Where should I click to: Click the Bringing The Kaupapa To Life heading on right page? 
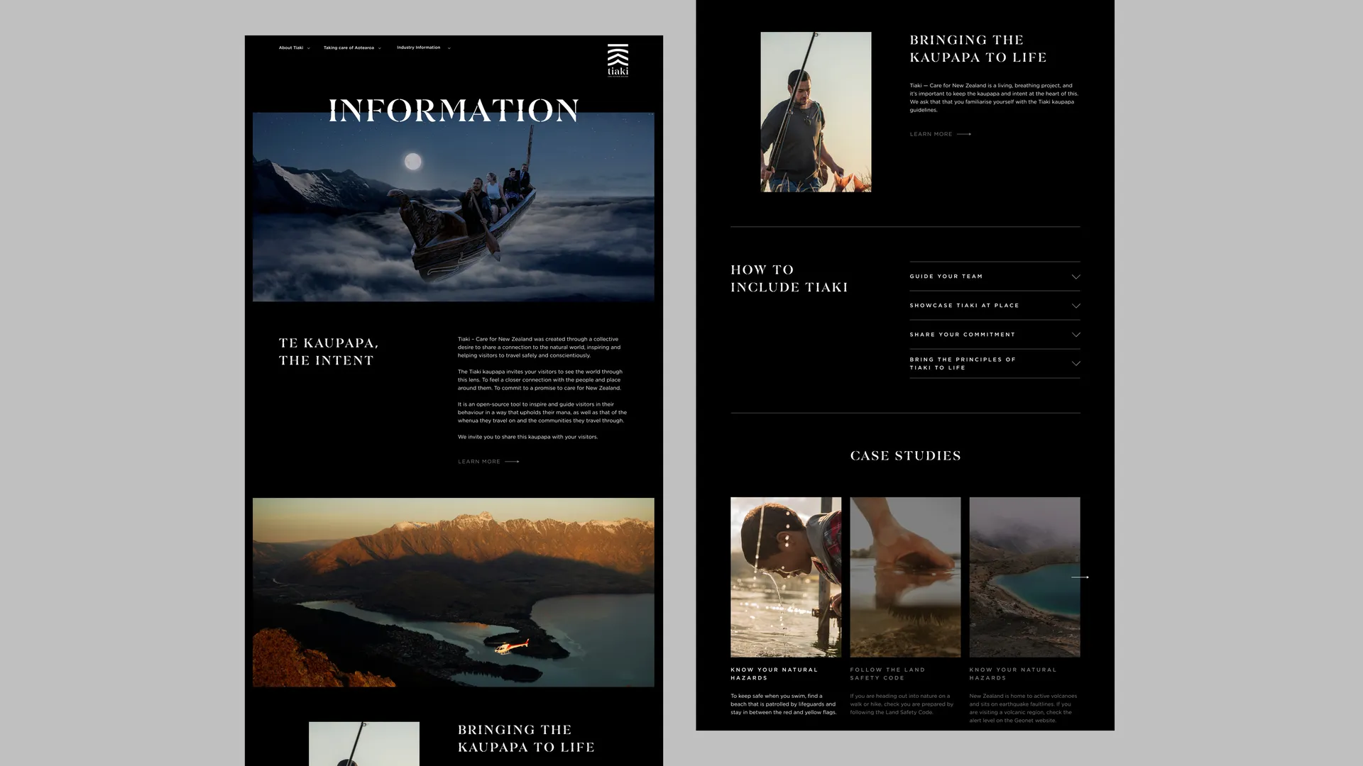(978, 49)
